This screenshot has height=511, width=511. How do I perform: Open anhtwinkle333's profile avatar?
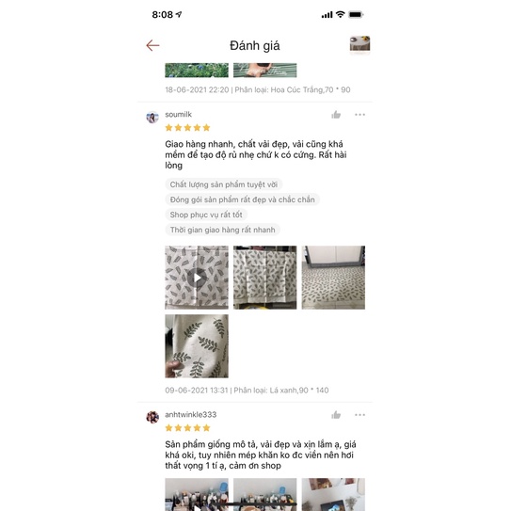[x=152, y=417]
